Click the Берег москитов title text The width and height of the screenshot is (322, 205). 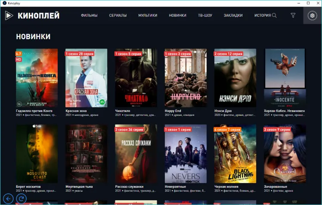tap(28, 187)
